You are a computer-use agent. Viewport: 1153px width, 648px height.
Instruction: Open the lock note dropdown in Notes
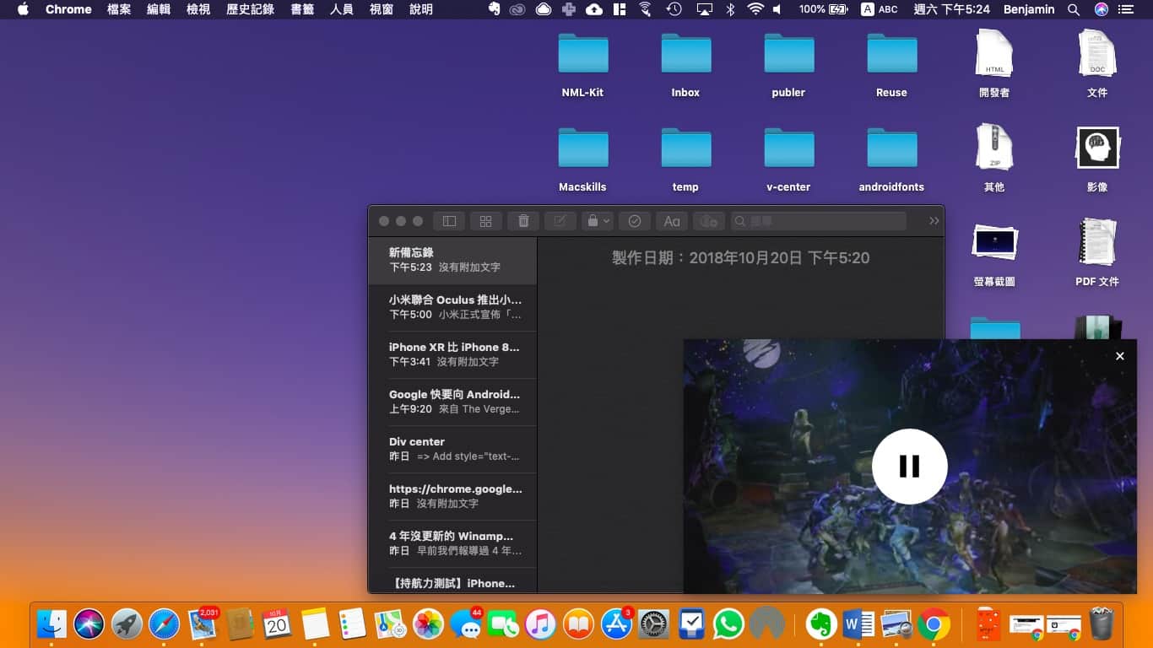(597, 221)
